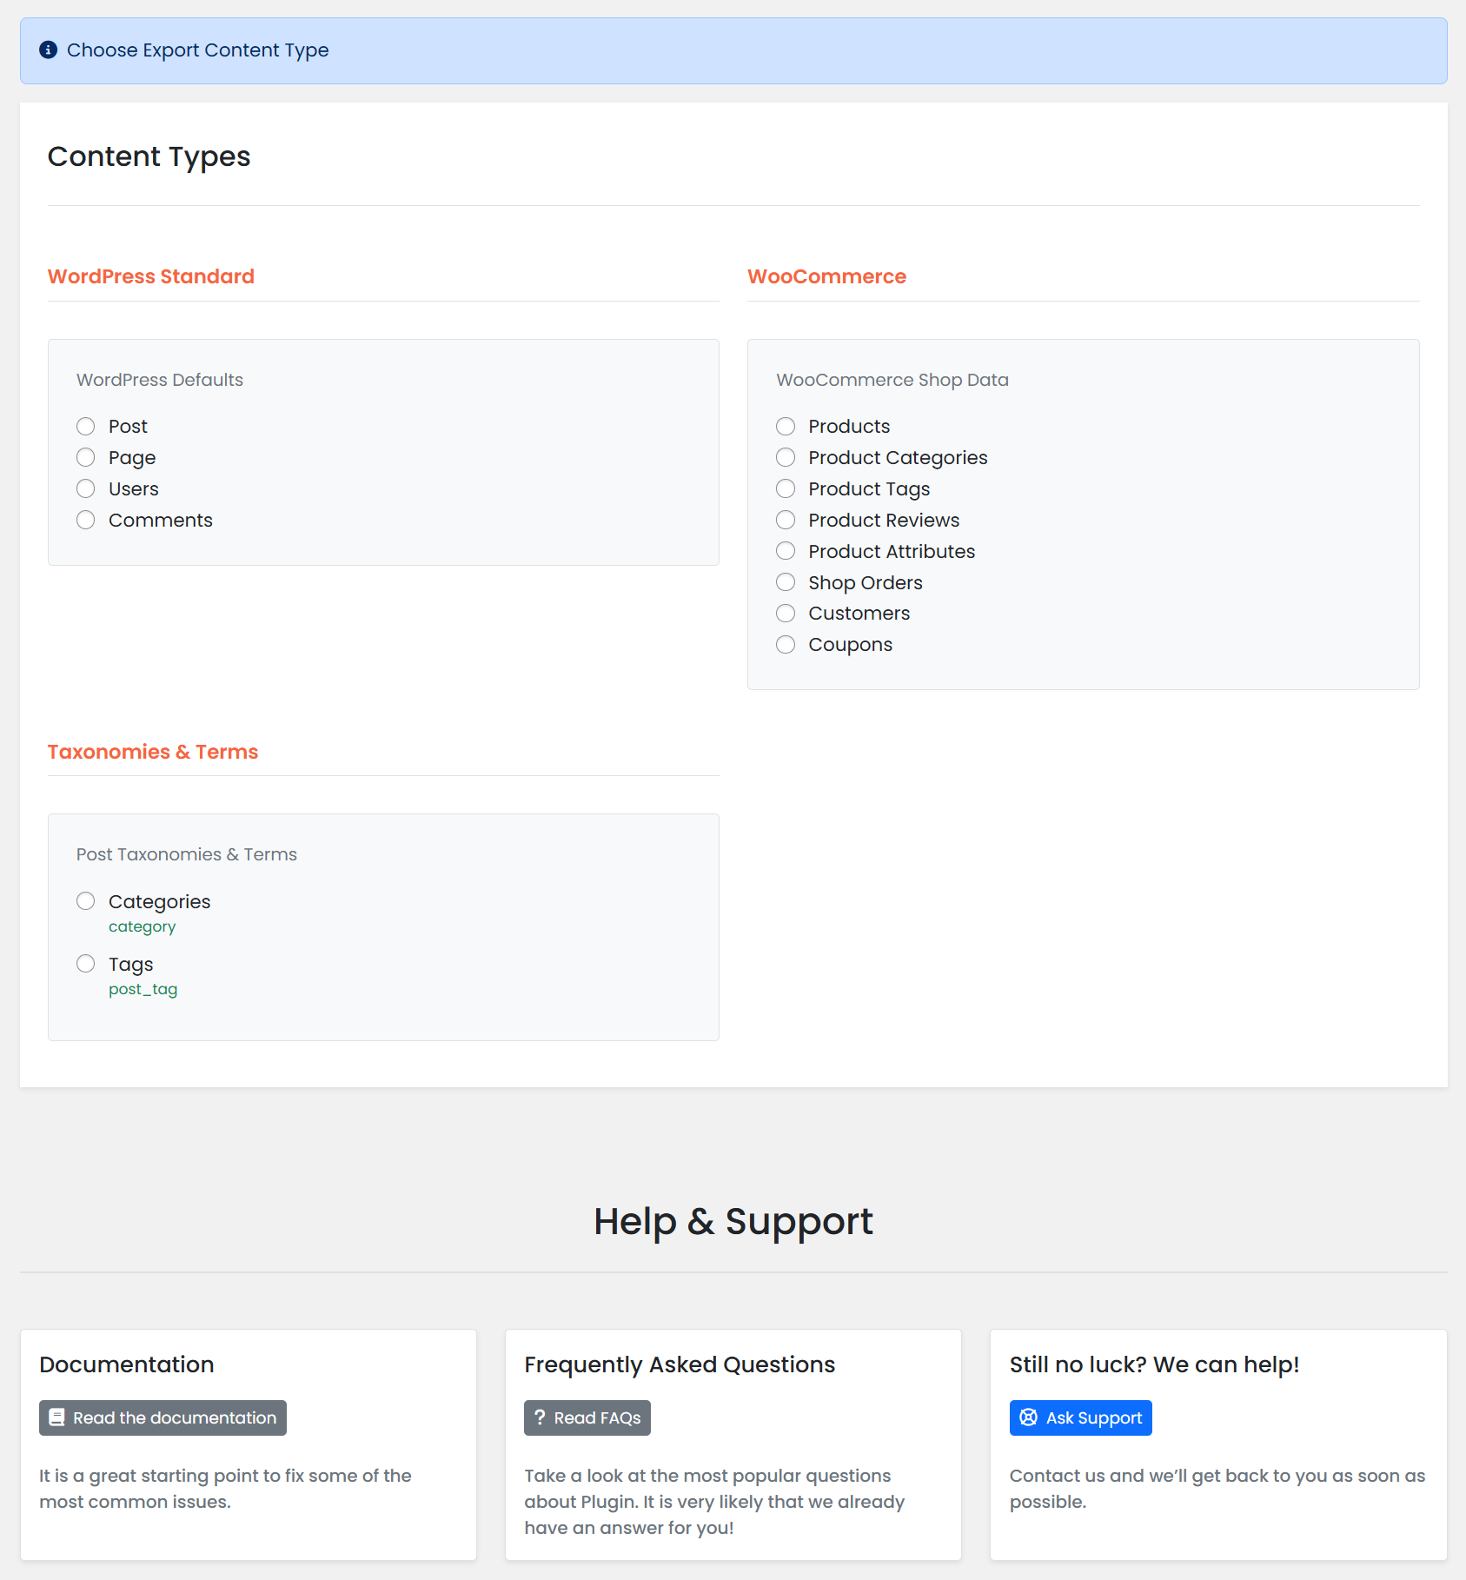Select Coupons content type
The width and height of the screenshot is (1466, 1580).
786,644
